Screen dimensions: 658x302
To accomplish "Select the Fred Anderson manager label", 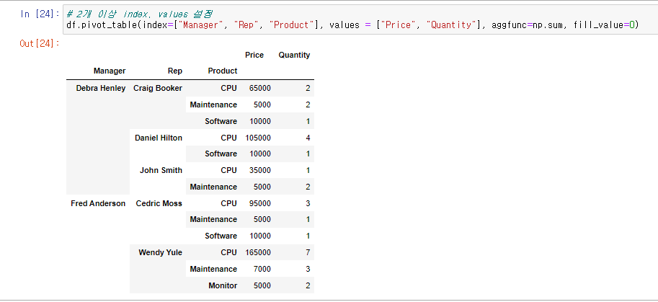I will click(x=98, y=203).
